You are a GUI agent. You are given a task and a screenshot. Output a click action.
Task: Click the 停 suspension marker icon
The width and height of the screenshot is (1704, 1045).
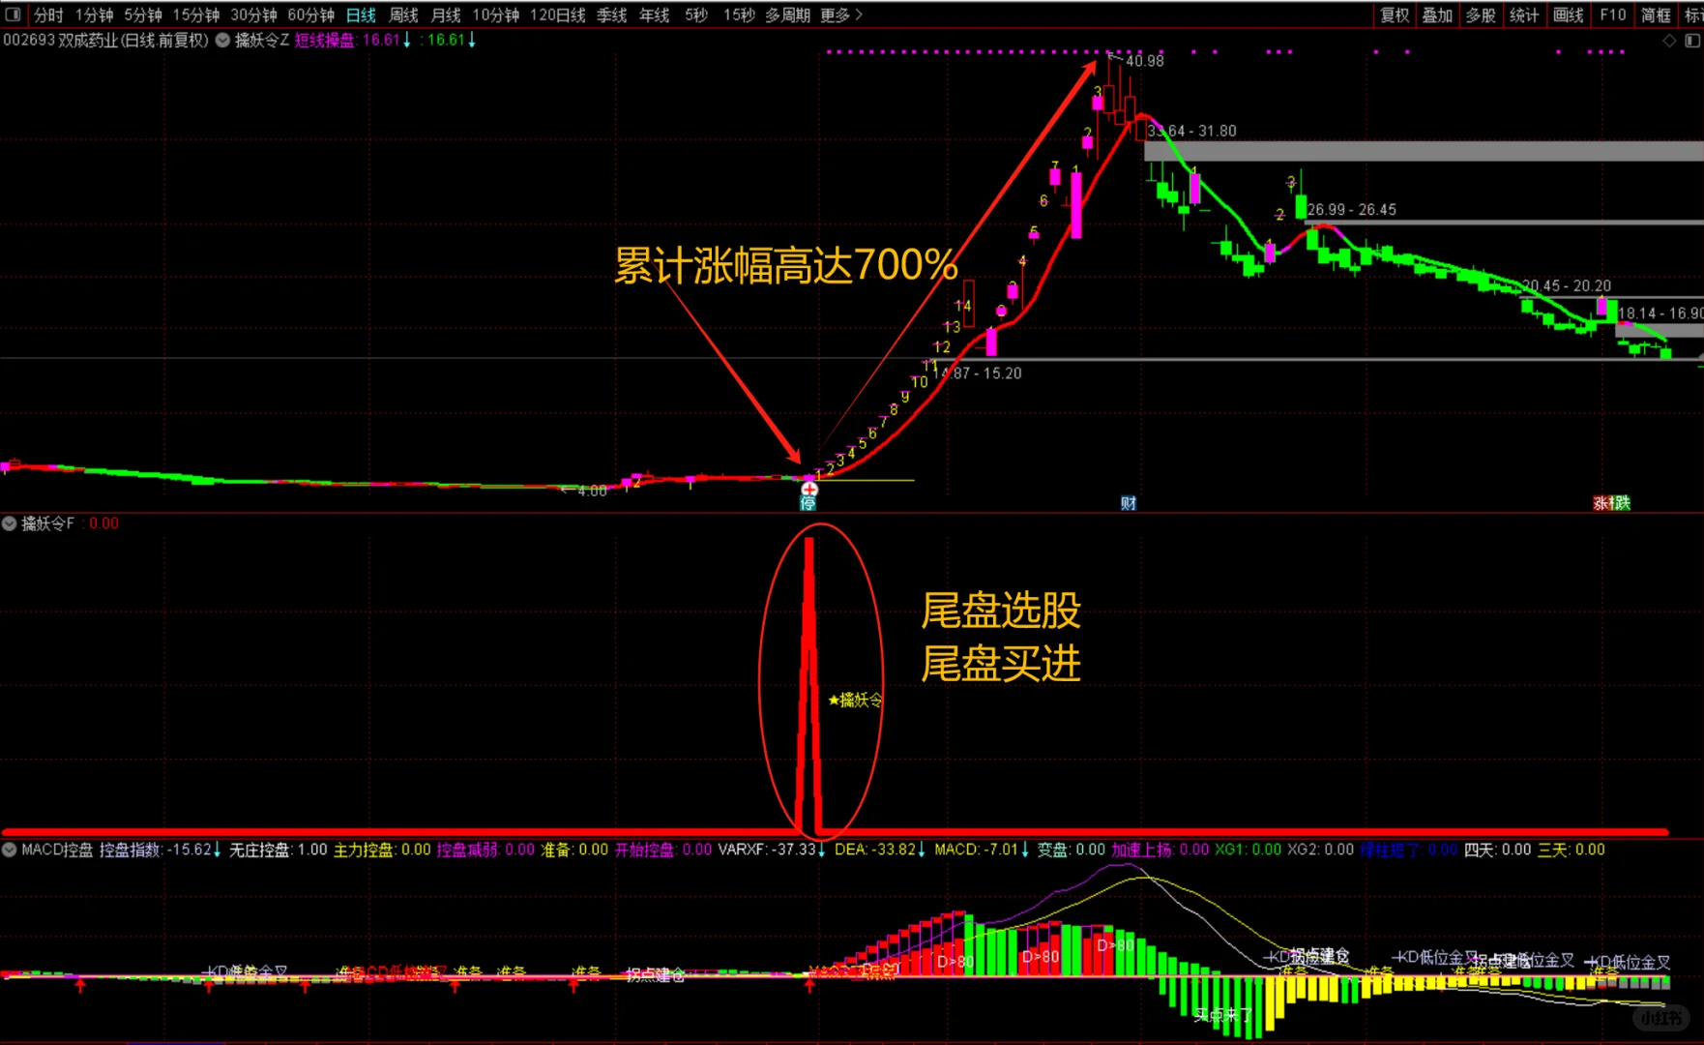click(x=808, y=503)
